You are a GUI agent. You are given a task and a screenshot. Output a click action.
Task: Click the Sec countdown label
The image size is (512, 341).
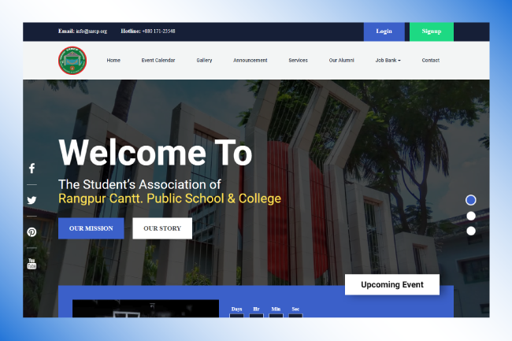tap(295, 309)
